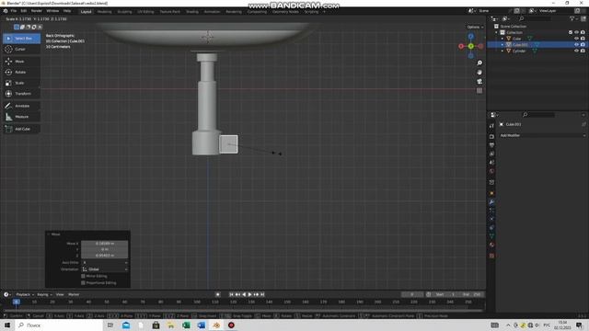
Task: Expand the Cylinder tree row
Action: [502, 51]
